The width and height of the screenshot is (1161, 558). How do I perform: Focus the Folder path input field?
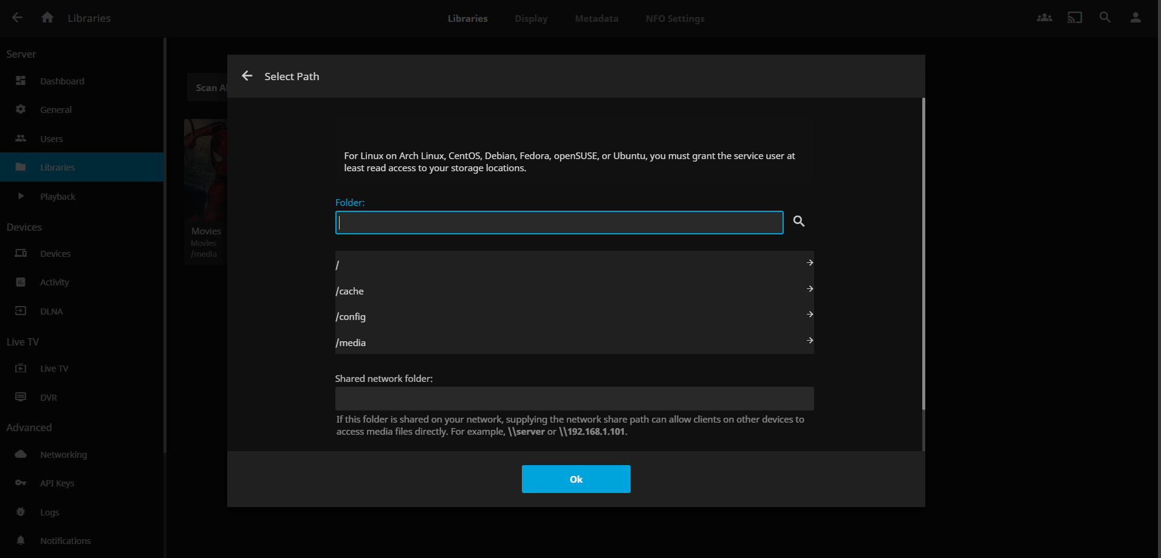coord(559,222)
